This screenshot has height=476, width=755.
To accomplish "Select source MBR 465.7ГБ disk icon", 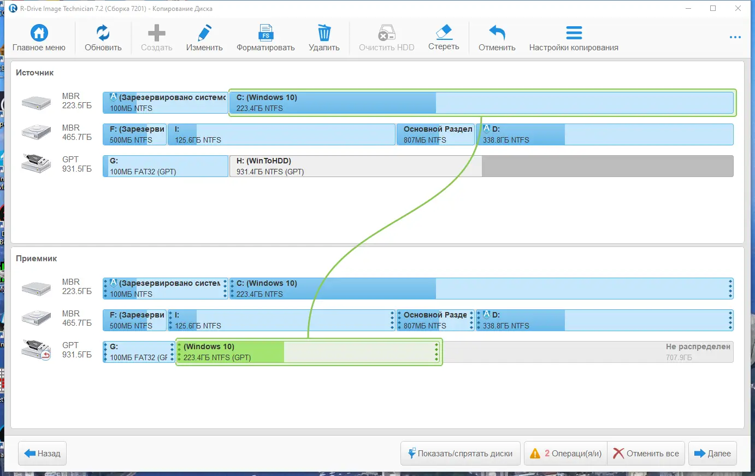I will pos(36,133).
